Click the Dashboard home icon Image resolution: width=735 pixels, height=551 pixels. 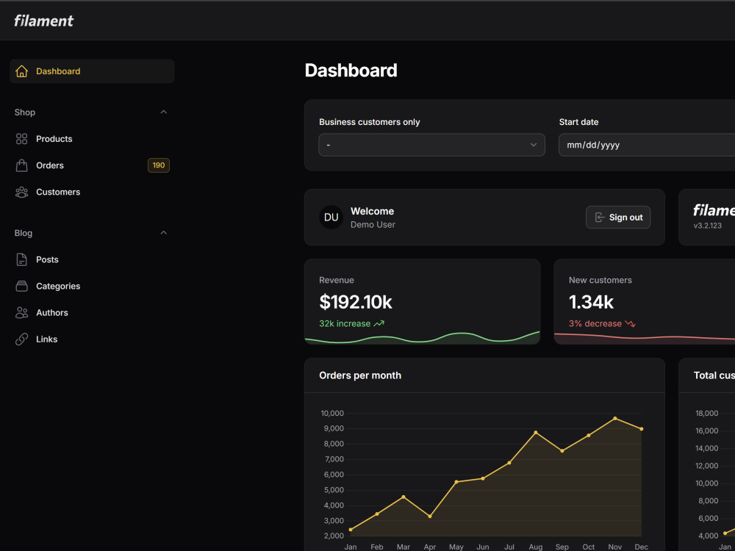(21, 71)
